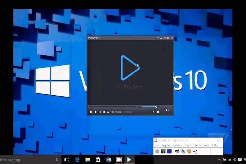Activate the Cortana microphone icon

pos(57,160)
